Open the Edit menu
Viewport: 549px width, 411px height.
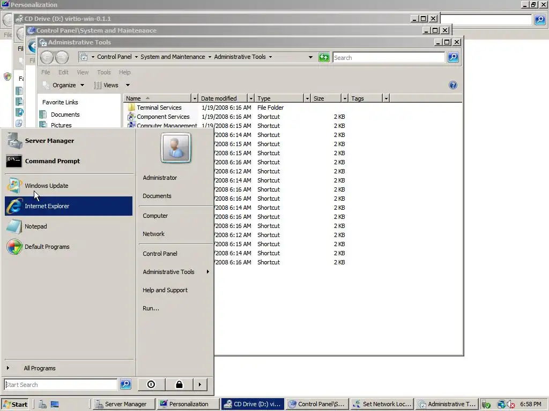pos(63,72)
